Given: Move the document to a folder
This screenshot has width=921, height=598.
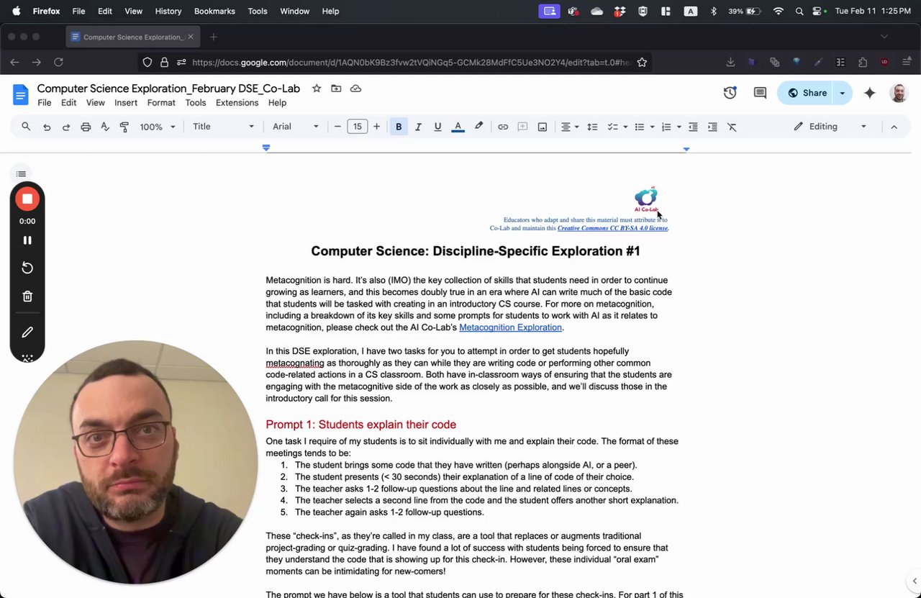Looking at the screenshot, I should 336,89.
